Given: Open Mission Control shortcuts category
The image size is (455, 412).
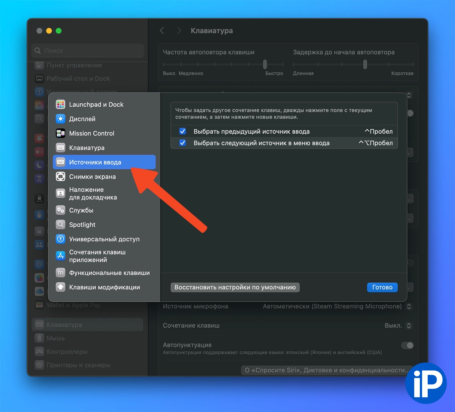Looking at the screenshot, I should 104,133.
